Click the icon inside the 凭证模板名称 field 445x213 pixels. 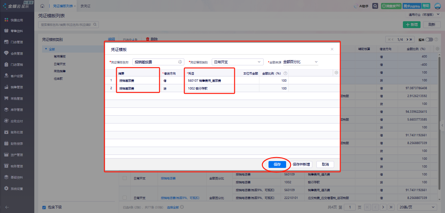click(x=180, y=62)
